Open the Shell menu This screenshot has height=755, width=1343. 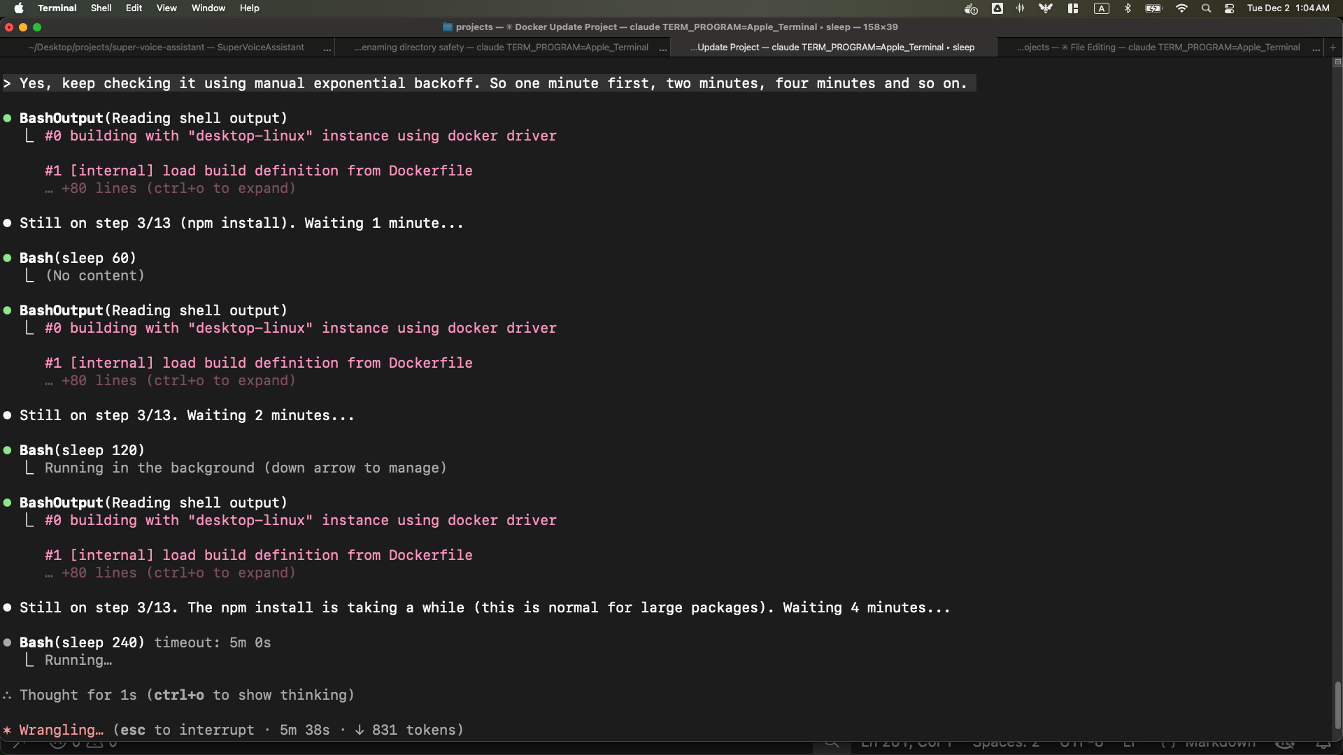[101, 8]
